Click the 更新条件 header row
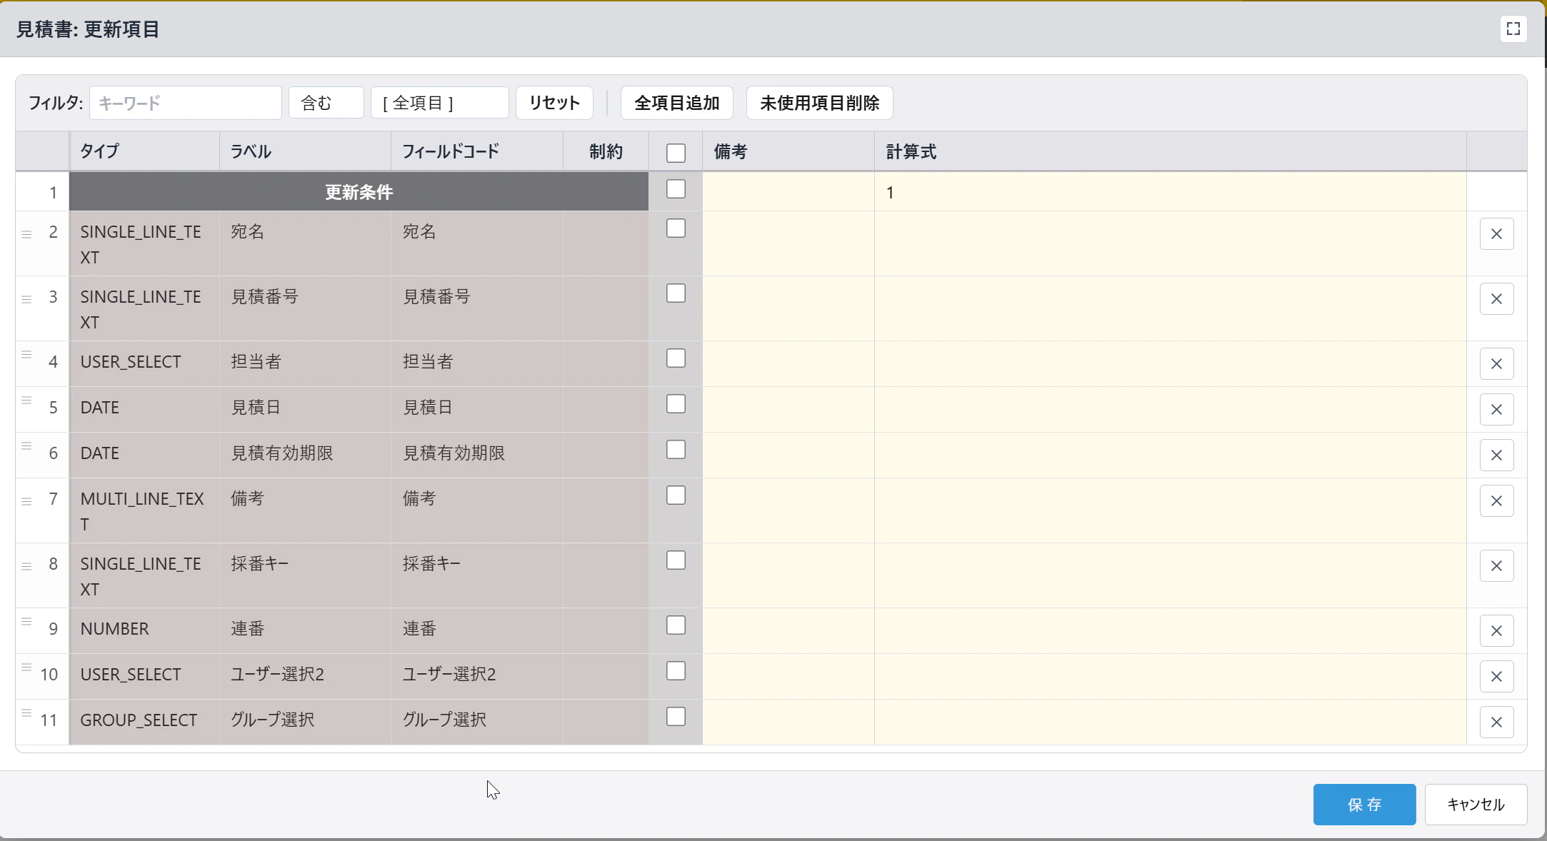1547x841 pixels. point(359,192)
